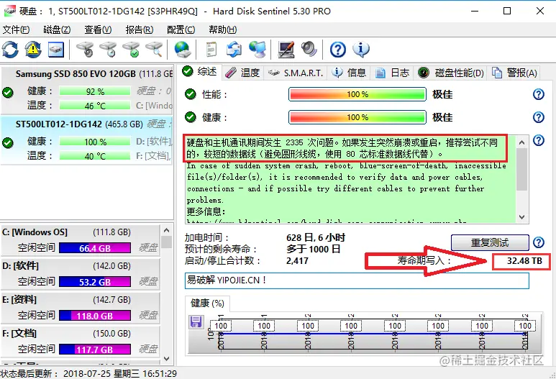Click the green status icon for ST500LT012
The width and height of the screenshot is (556, 379).
coord(8,143)
